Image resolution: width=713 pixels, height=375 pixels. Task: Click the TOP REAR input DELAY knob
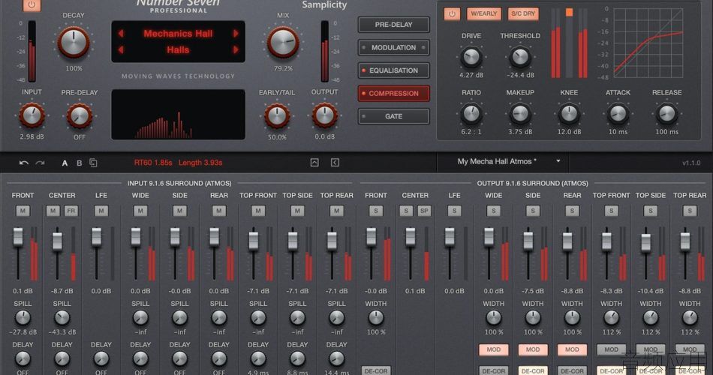(336, 359)
